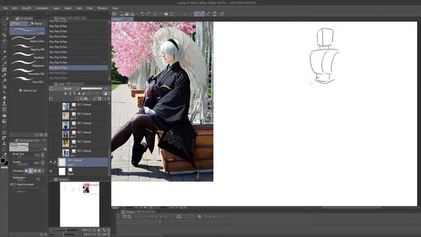Viewport: 421px width, 237px height.
Task: Open the wrench sub tool detail settings
Action: 45,234
